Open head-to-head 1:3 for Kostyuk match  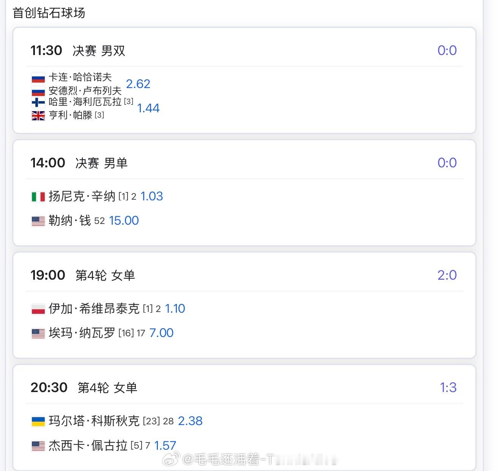[x=448, y=387]
